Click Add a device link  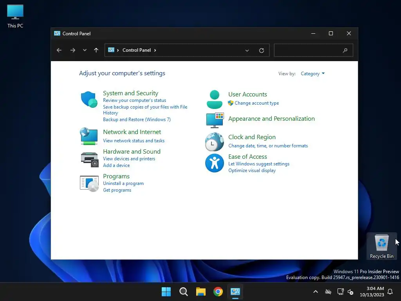(116, 165)
